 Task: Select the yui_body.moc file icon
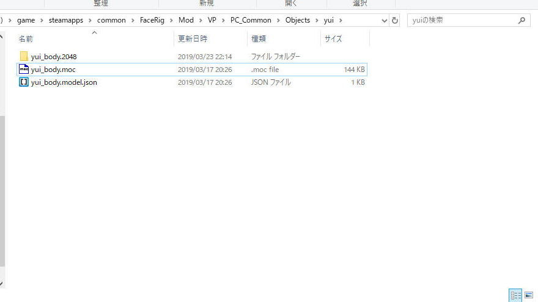(x=24, y=69)
